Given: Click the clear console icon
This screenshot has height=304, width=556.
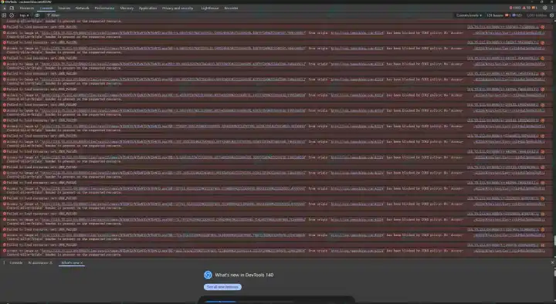Looking at the screenshot, I should pyautogui.click(x=12, y=15).
